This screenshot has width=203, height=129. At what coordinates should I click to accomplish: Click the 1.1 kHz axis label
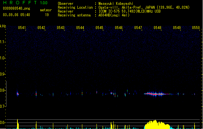coord(3,42)
